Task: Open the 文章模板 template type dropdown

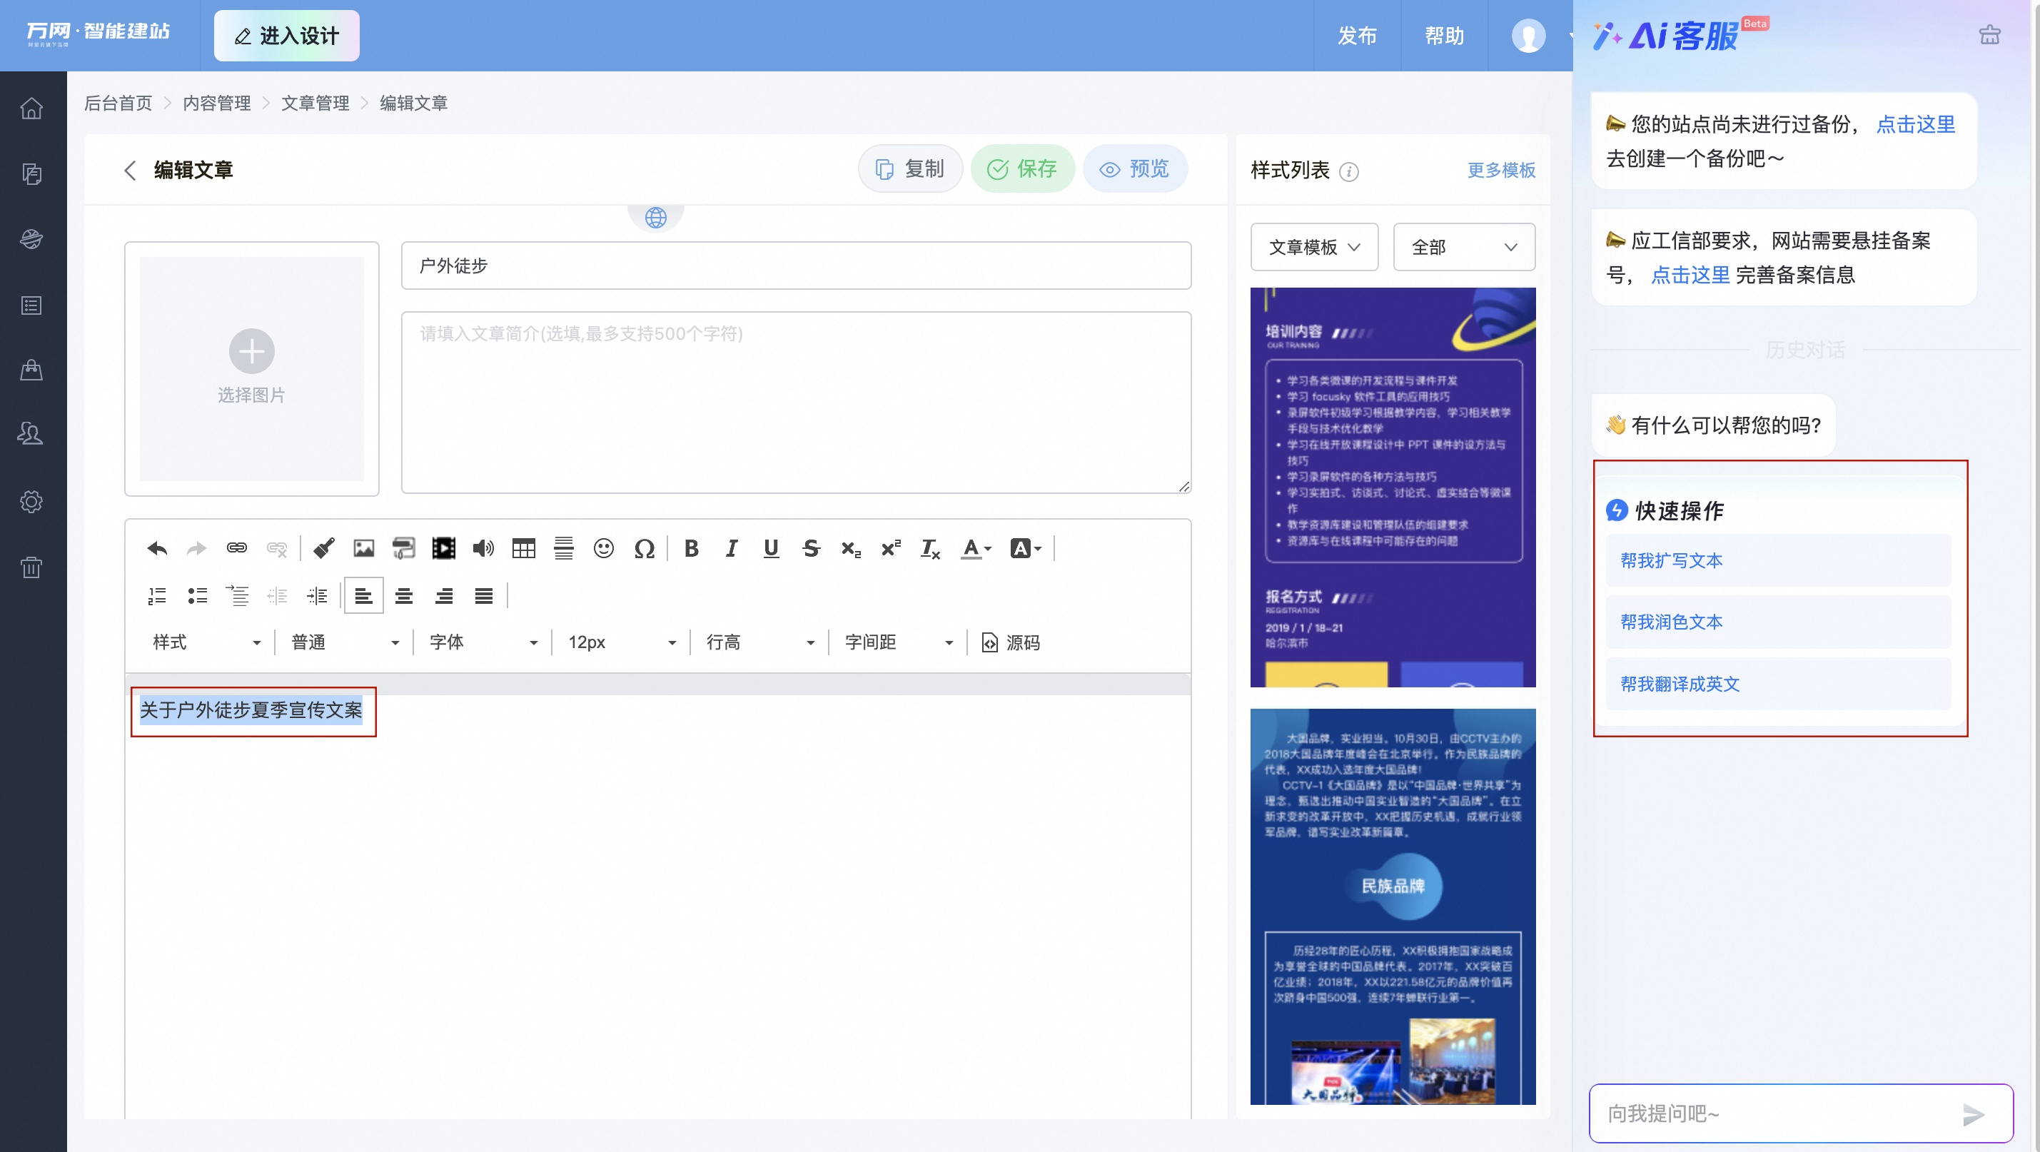Action: (1314, 247)
